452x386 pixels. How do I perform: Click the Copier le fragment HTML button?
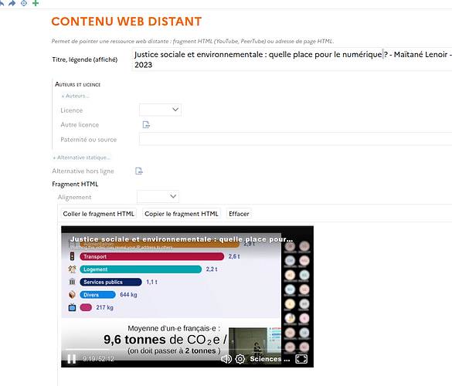click(x=182, y=214)
